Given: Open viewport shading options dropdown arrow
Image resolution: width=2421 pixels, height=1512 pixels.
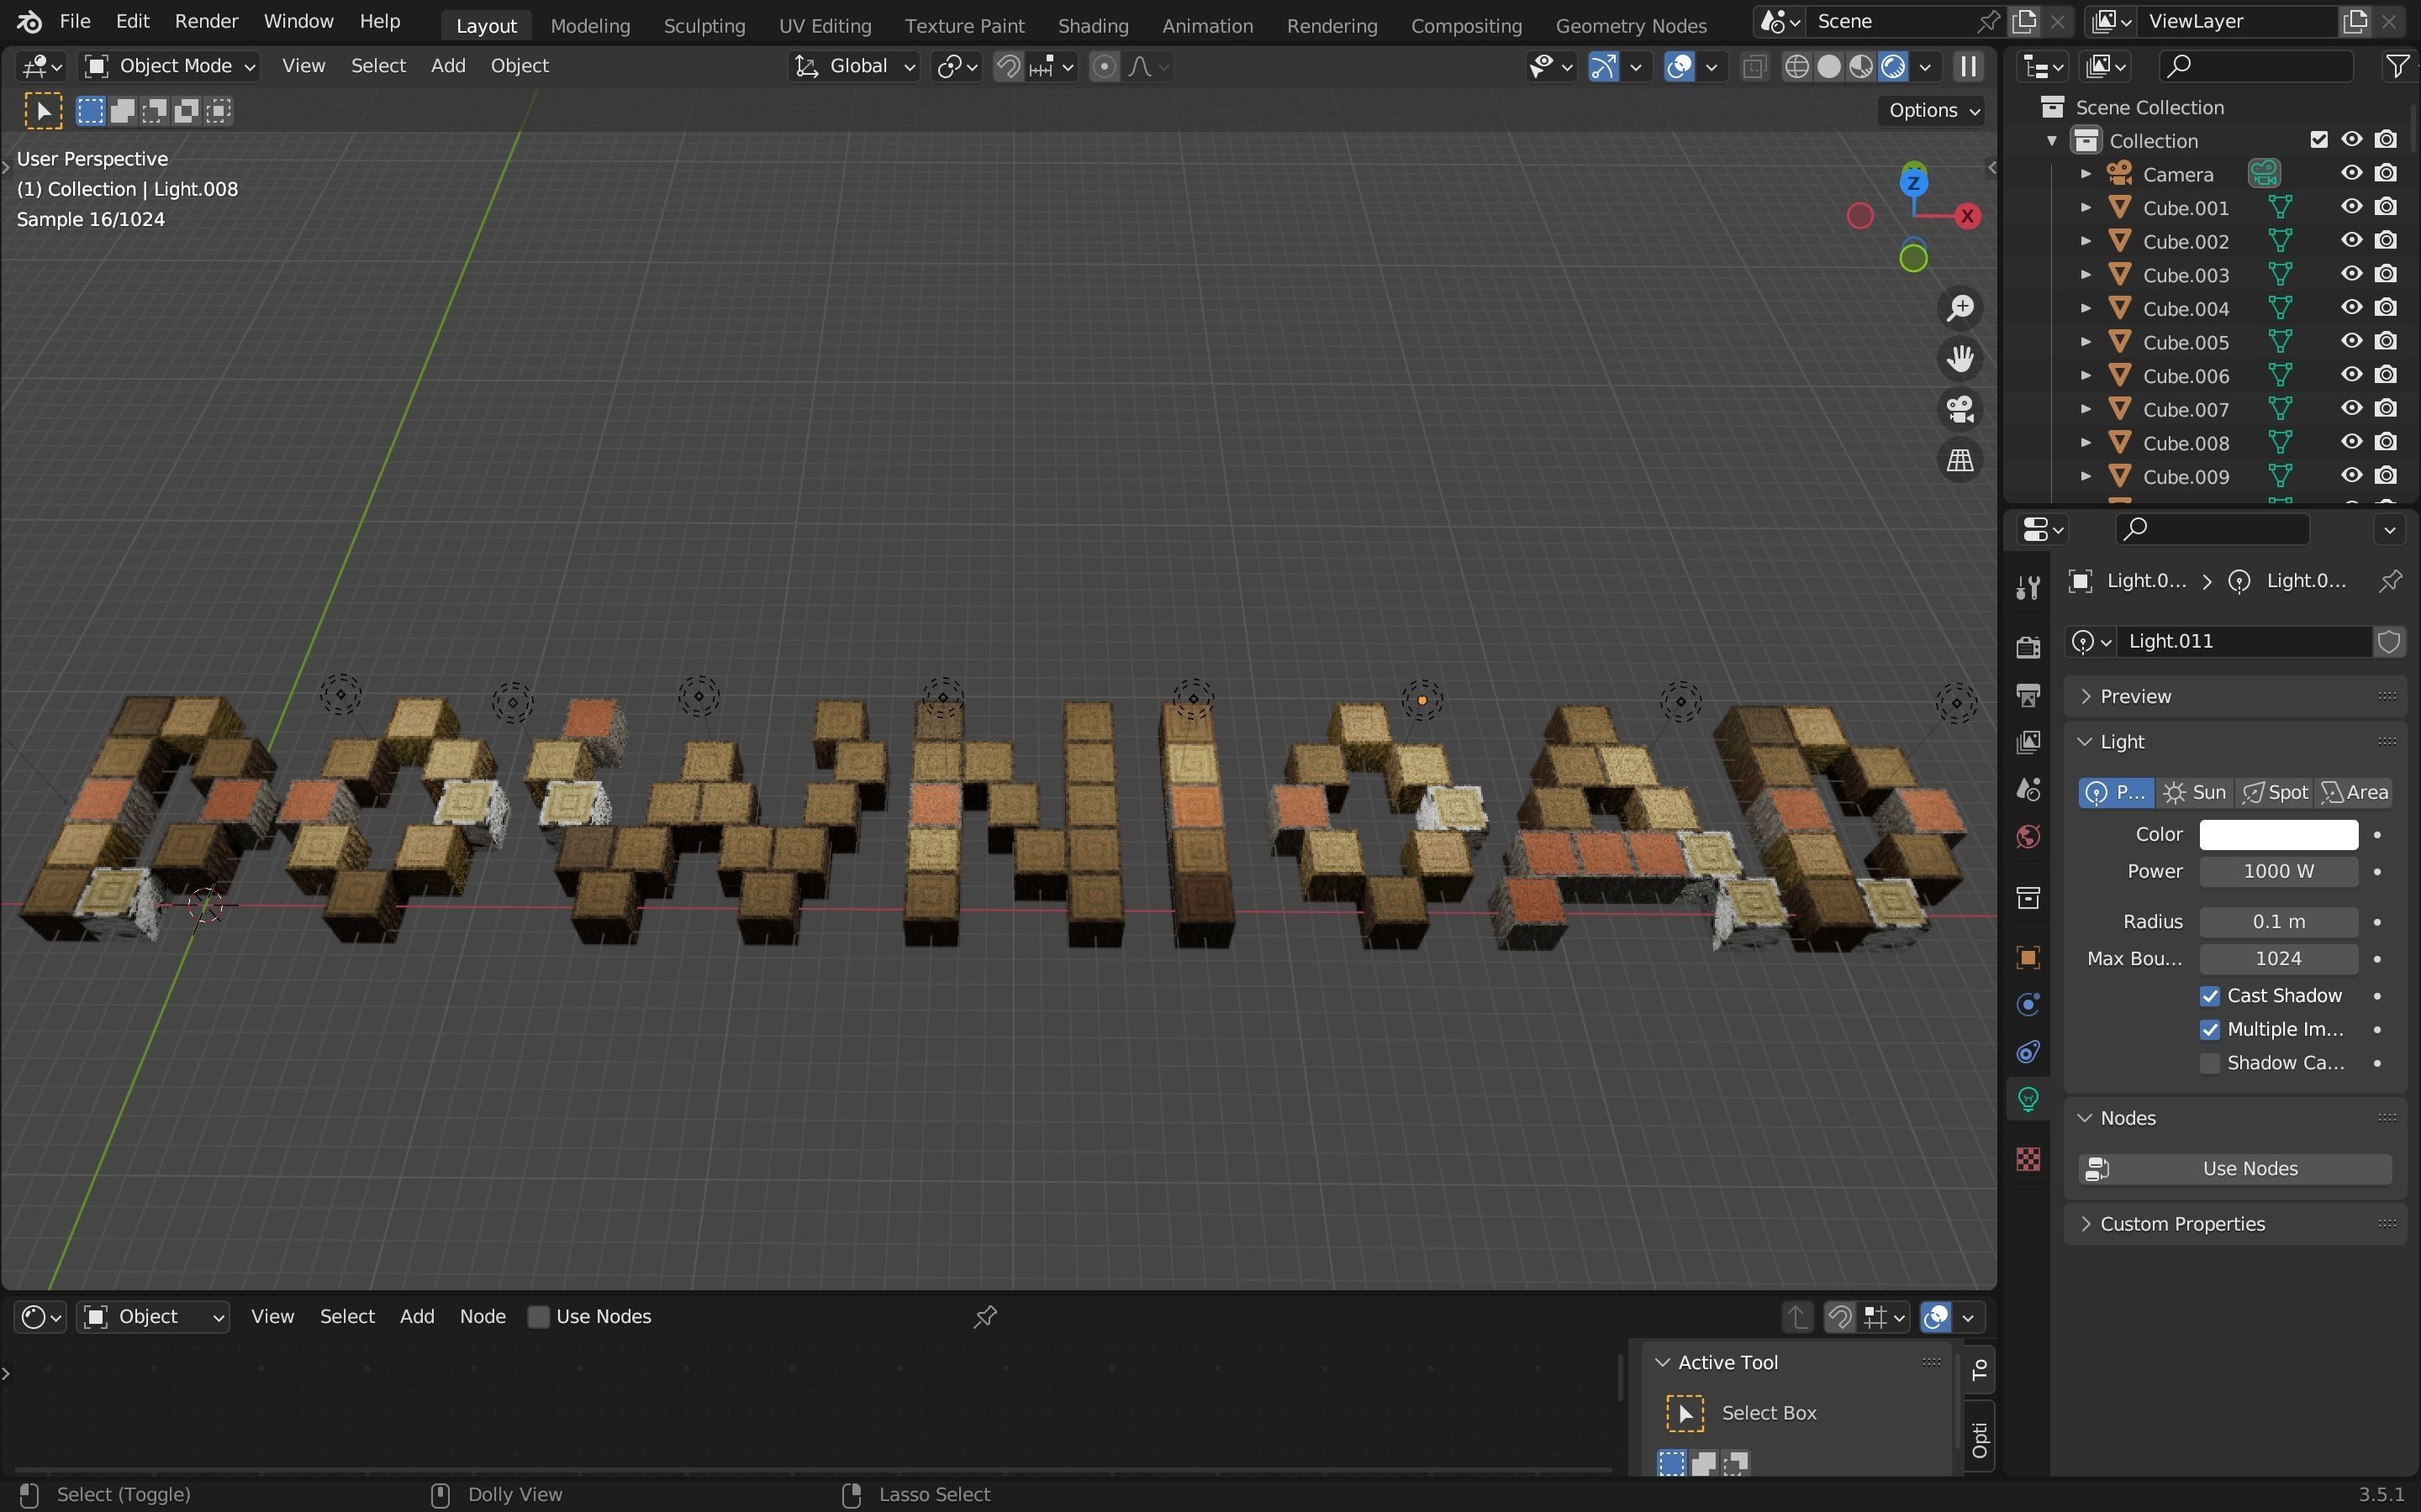Looking at the screenshot, I should (1925, 67).
